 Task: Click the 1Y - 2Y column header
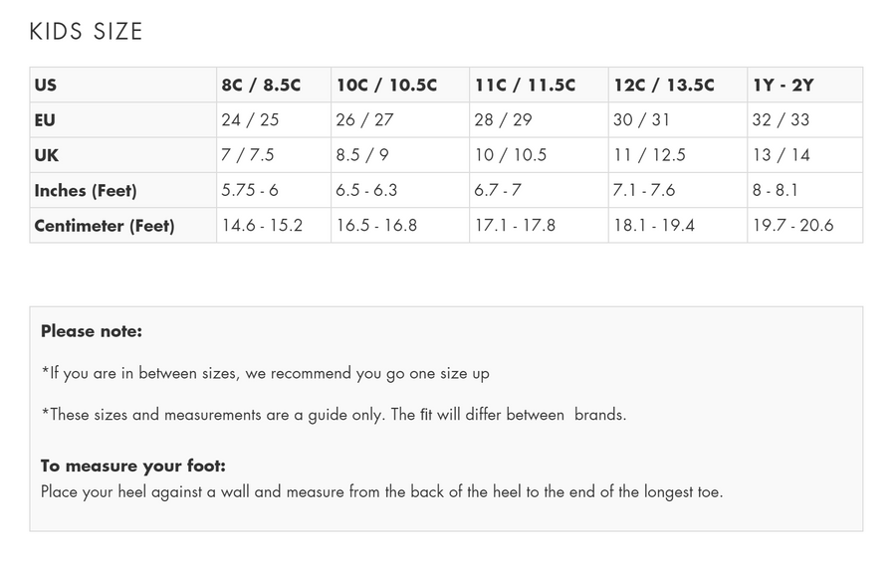(x=784, y=86)
